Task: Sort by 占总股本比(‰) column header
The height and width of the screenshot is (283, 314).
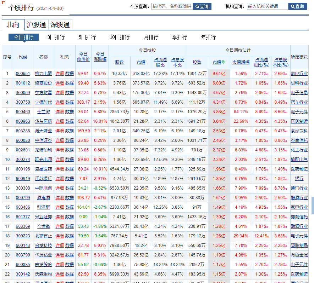Action: pyautogui.click(x=281, y=62)
